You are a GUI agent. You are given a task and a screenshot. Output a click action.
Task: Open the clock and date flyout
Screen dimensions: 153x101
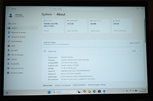[142, 91]
